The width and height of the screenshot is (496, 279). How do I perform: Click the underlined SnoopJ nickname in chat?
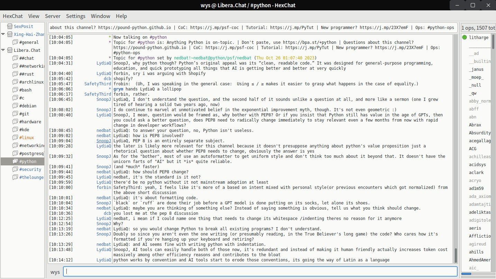pyautogui.click(x=104, y=141)
